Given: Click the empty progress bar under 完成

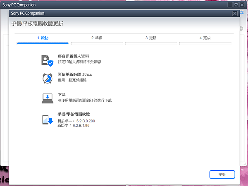Looking at the screenshot, I should [205, 43].
